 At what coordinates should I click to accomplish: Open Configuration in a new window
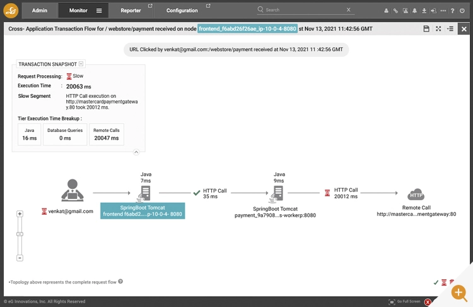tap(208, 6)
